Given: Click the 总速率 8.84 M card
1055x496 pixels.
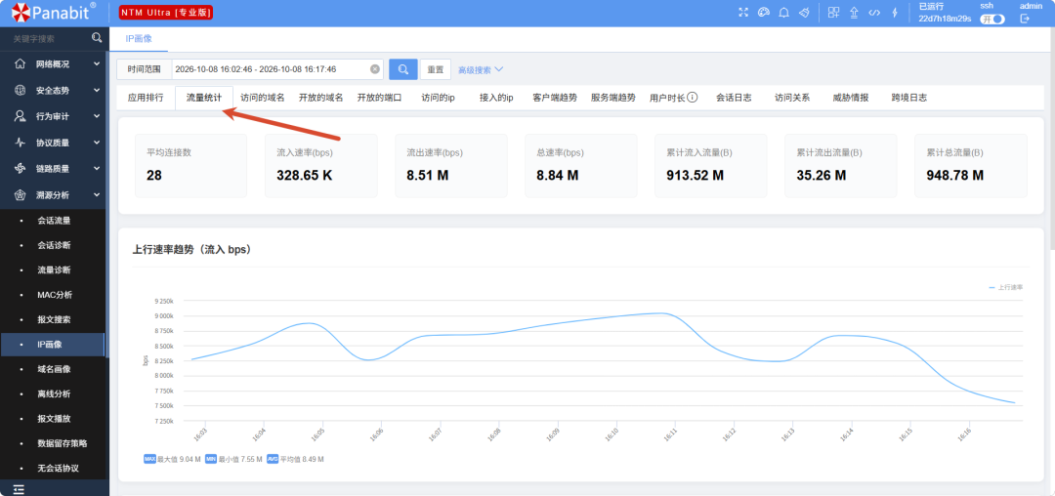Looking at the screenshot, I should 580,165.
